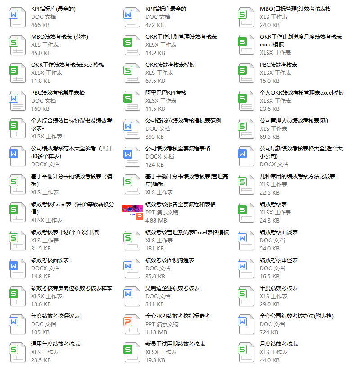The height and width of the screenshot is (368, 357).
Task: Select file name "绩效考核报告全套流程和表格"
Action: pos(181,204)
